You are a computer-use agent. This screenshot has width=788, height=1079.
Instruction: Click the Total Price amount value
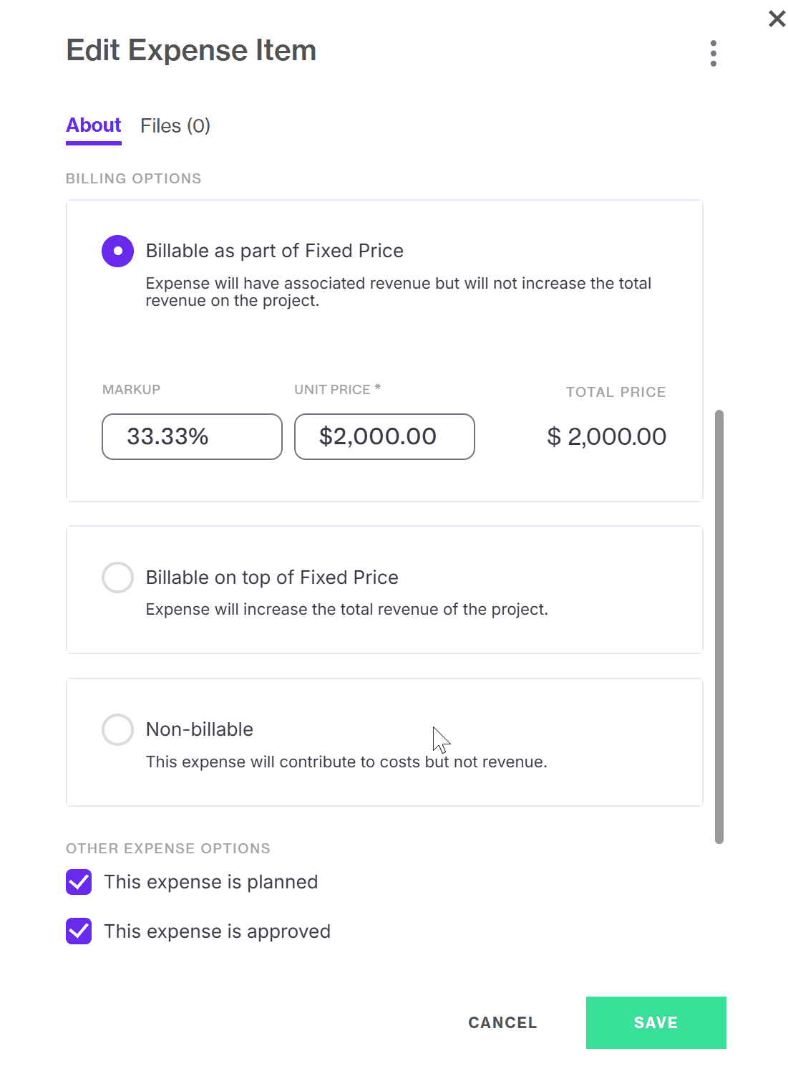click(x=606, y=436)
